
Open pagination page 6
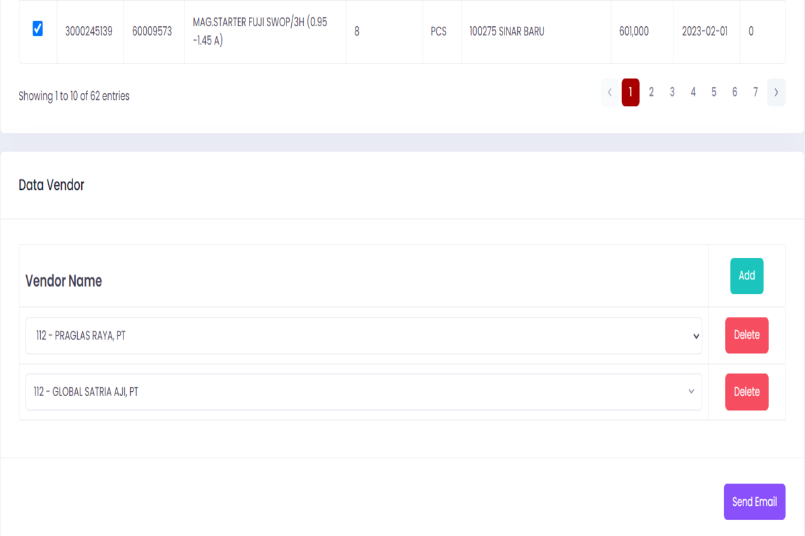[x=735, y=92]
